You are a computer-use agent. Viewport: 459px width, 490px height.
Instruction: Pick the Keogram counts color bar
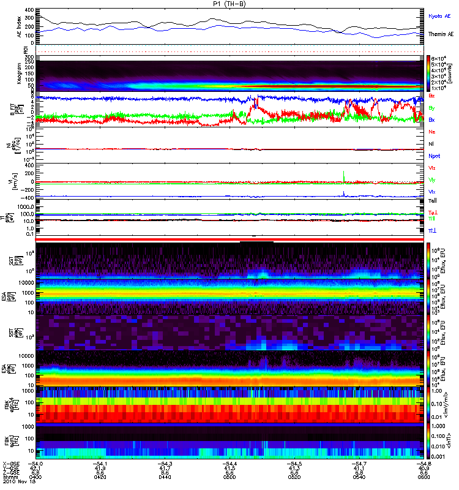[428, 73]
